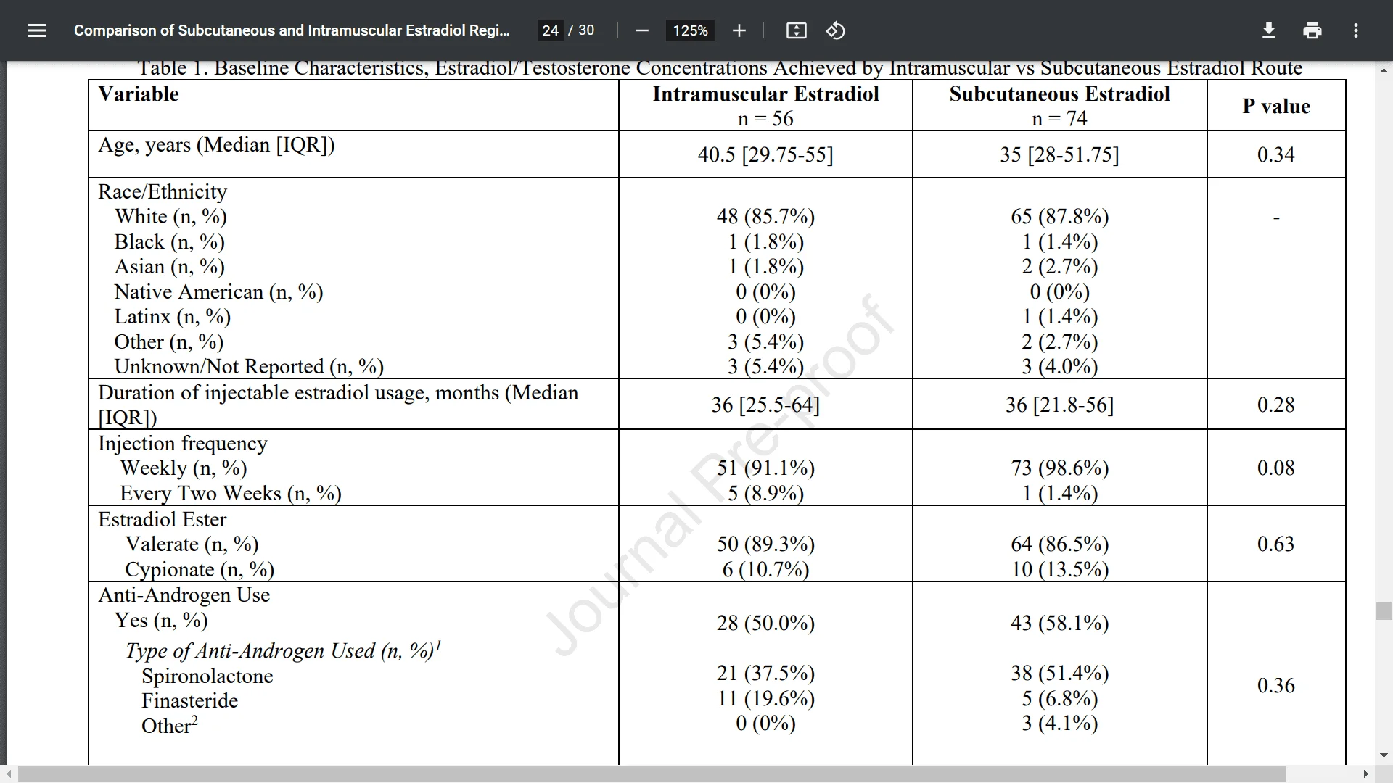Screen dimensions: 1393x783
Task: Click the "38 (51.4%)" spironolactone value
Action: (1059, 673)
